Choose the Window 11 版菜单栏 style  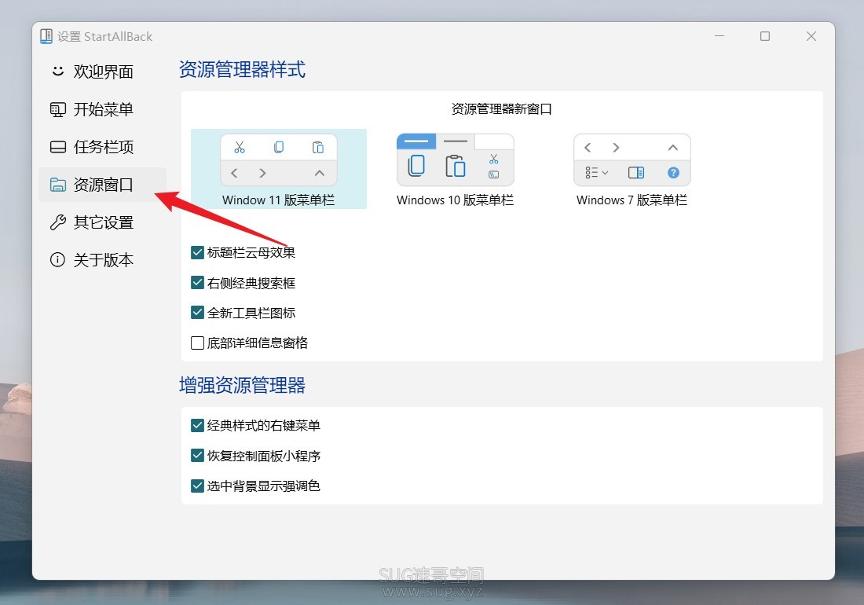(279, 169)
